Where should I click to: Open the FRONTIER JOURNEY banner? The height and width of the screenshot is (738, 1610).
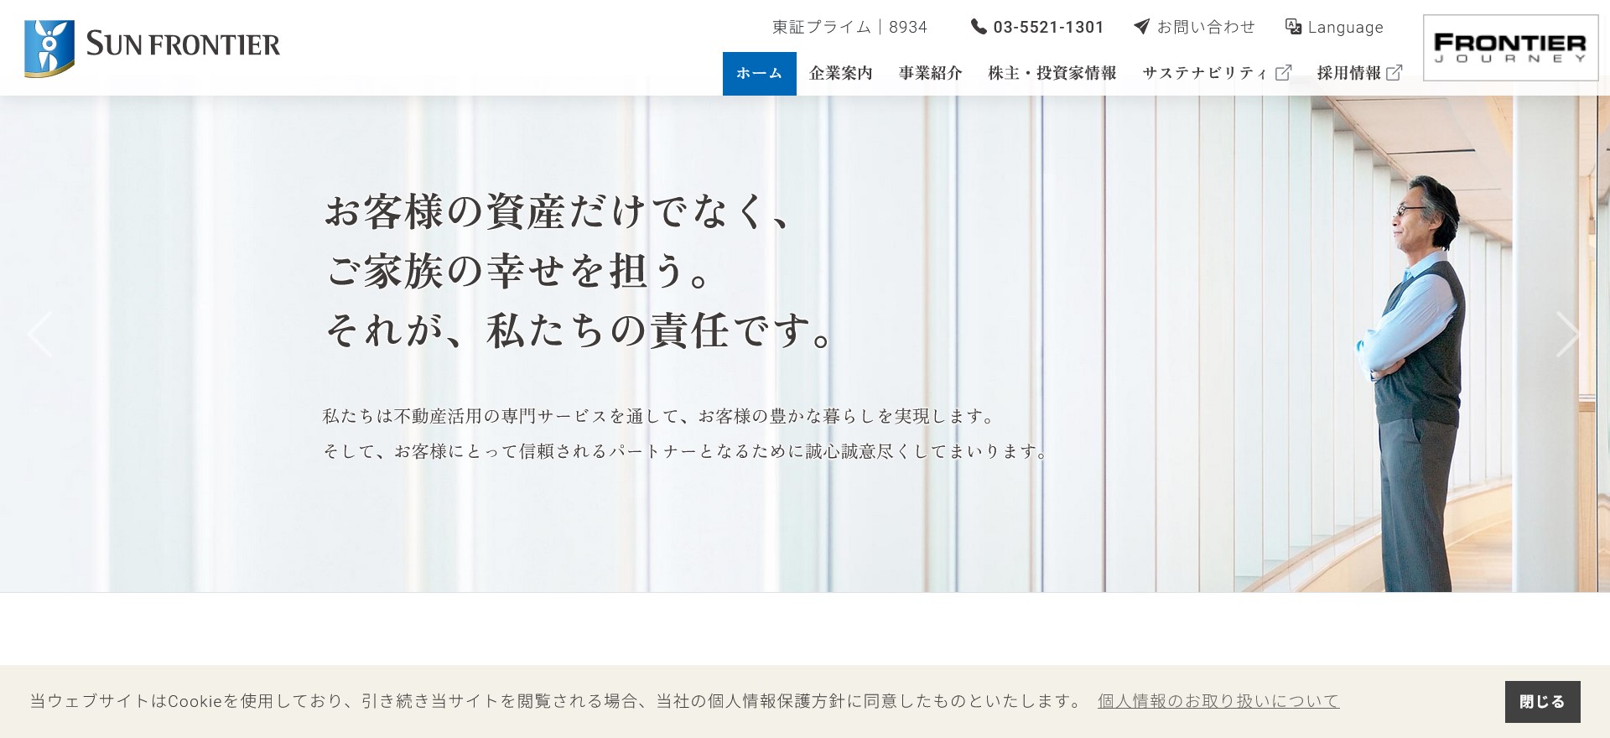1510,48
